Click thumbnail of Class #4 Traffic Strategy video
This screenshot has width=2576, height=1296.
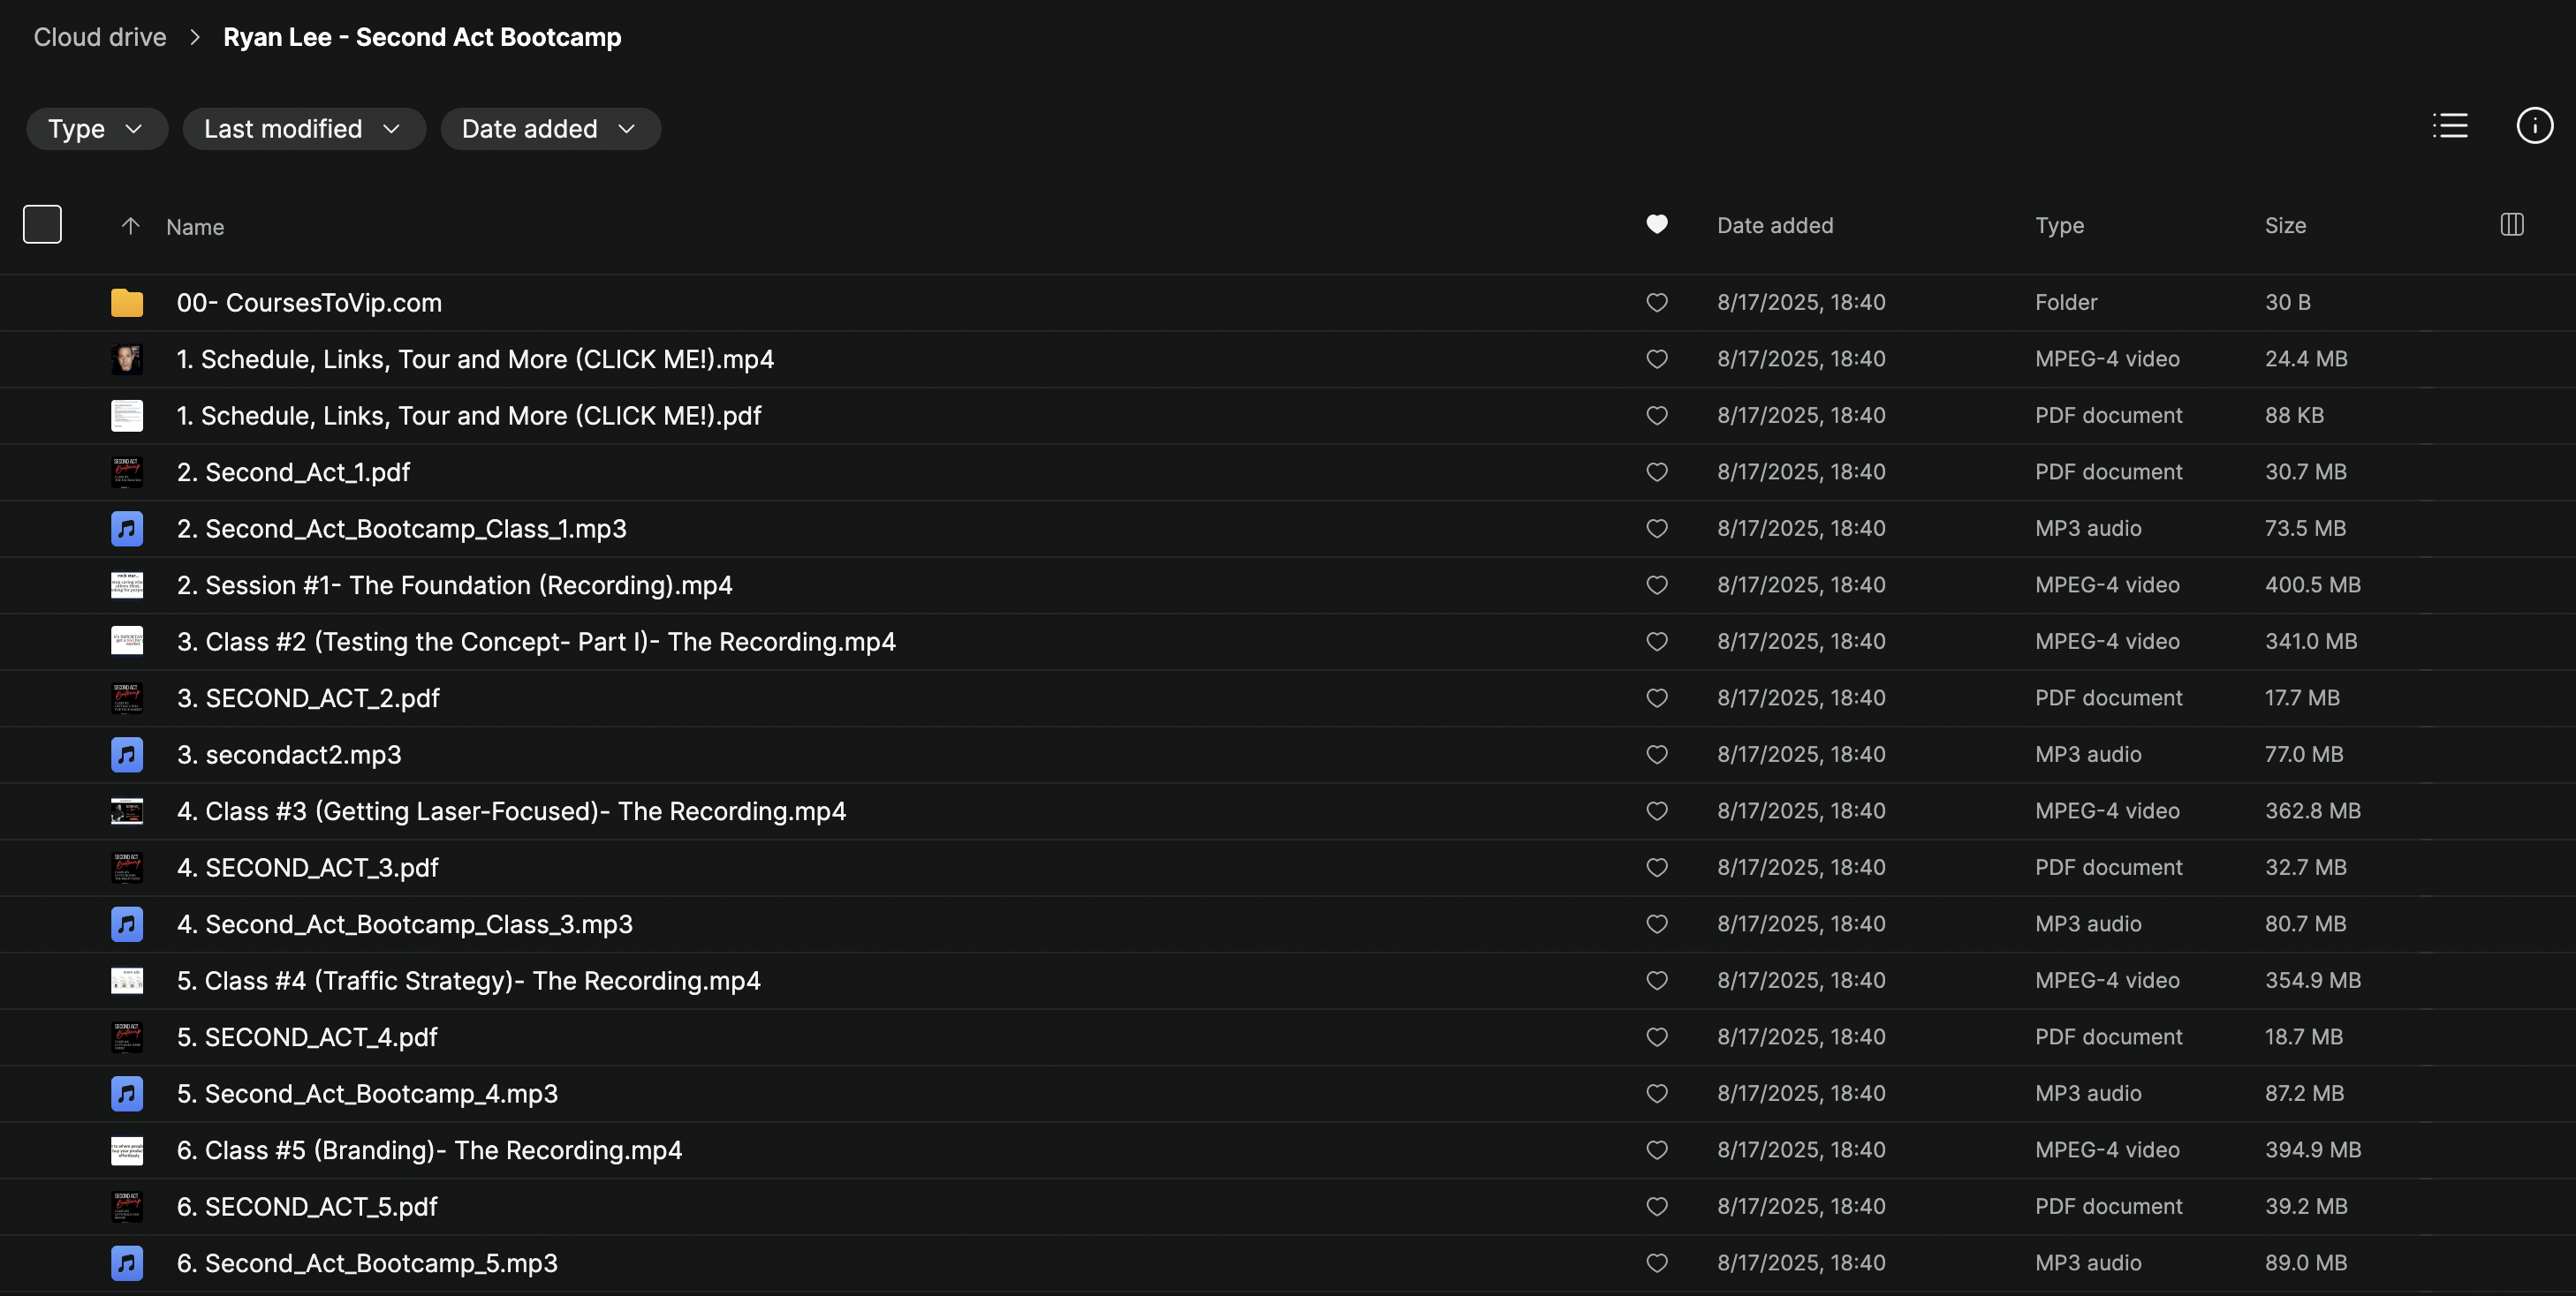tap(127, 981)
